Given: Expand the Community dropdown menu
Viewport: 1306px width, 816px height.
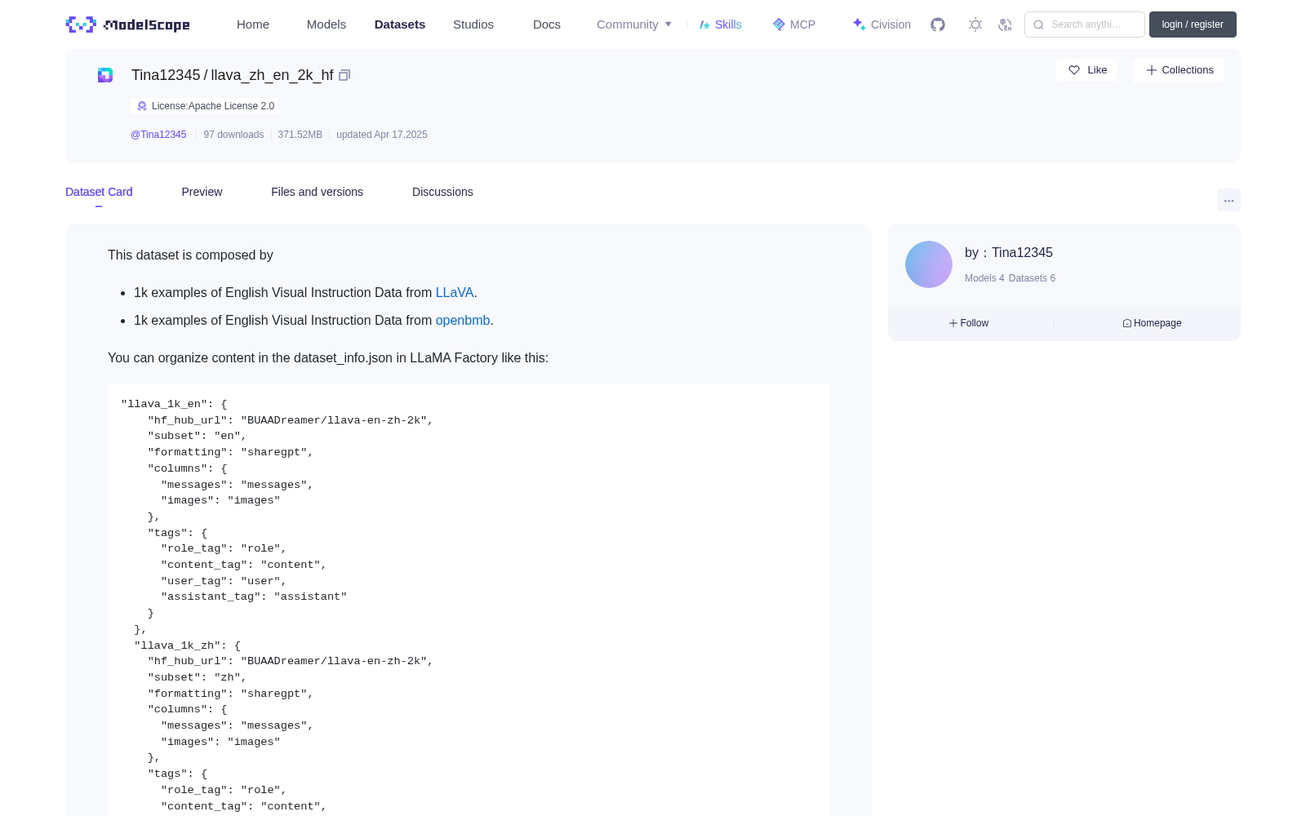Looking at the screenshot, I should [x=634, y=24].
